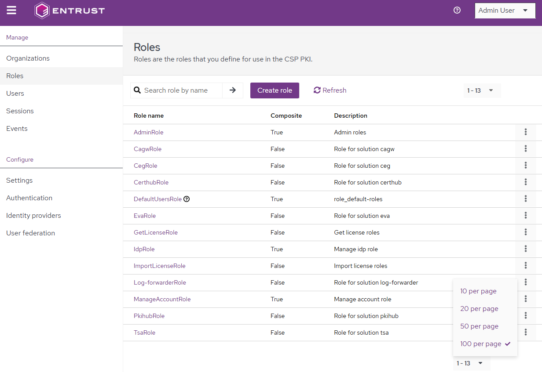
Task: Open actions menu for IdpRole row
Action: coord(525,249)
